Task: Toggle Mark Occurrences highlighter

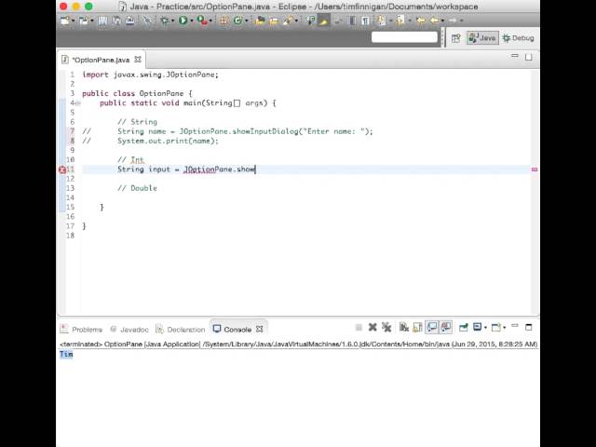Action: 324,20
